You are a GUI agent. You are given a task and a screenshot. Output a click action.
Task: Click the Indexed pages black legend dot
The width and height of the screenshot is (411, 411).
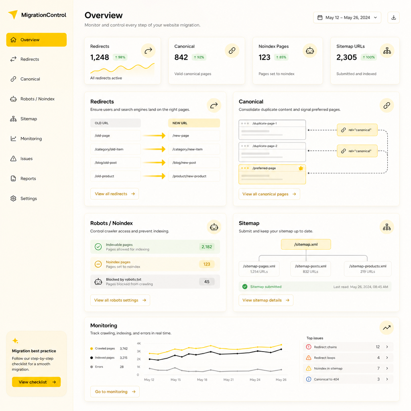point(92,358)
